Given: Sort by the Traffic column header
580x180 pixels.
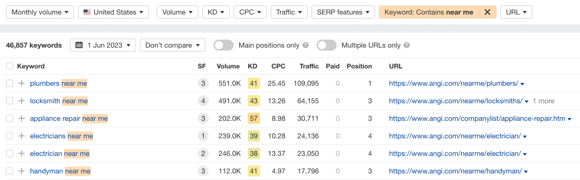Looking at the screenshot, I should (x=309, y=66).
